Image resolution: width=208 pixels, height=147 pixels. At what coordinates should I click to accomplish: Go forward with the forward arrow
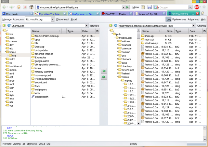pos(11,7)
